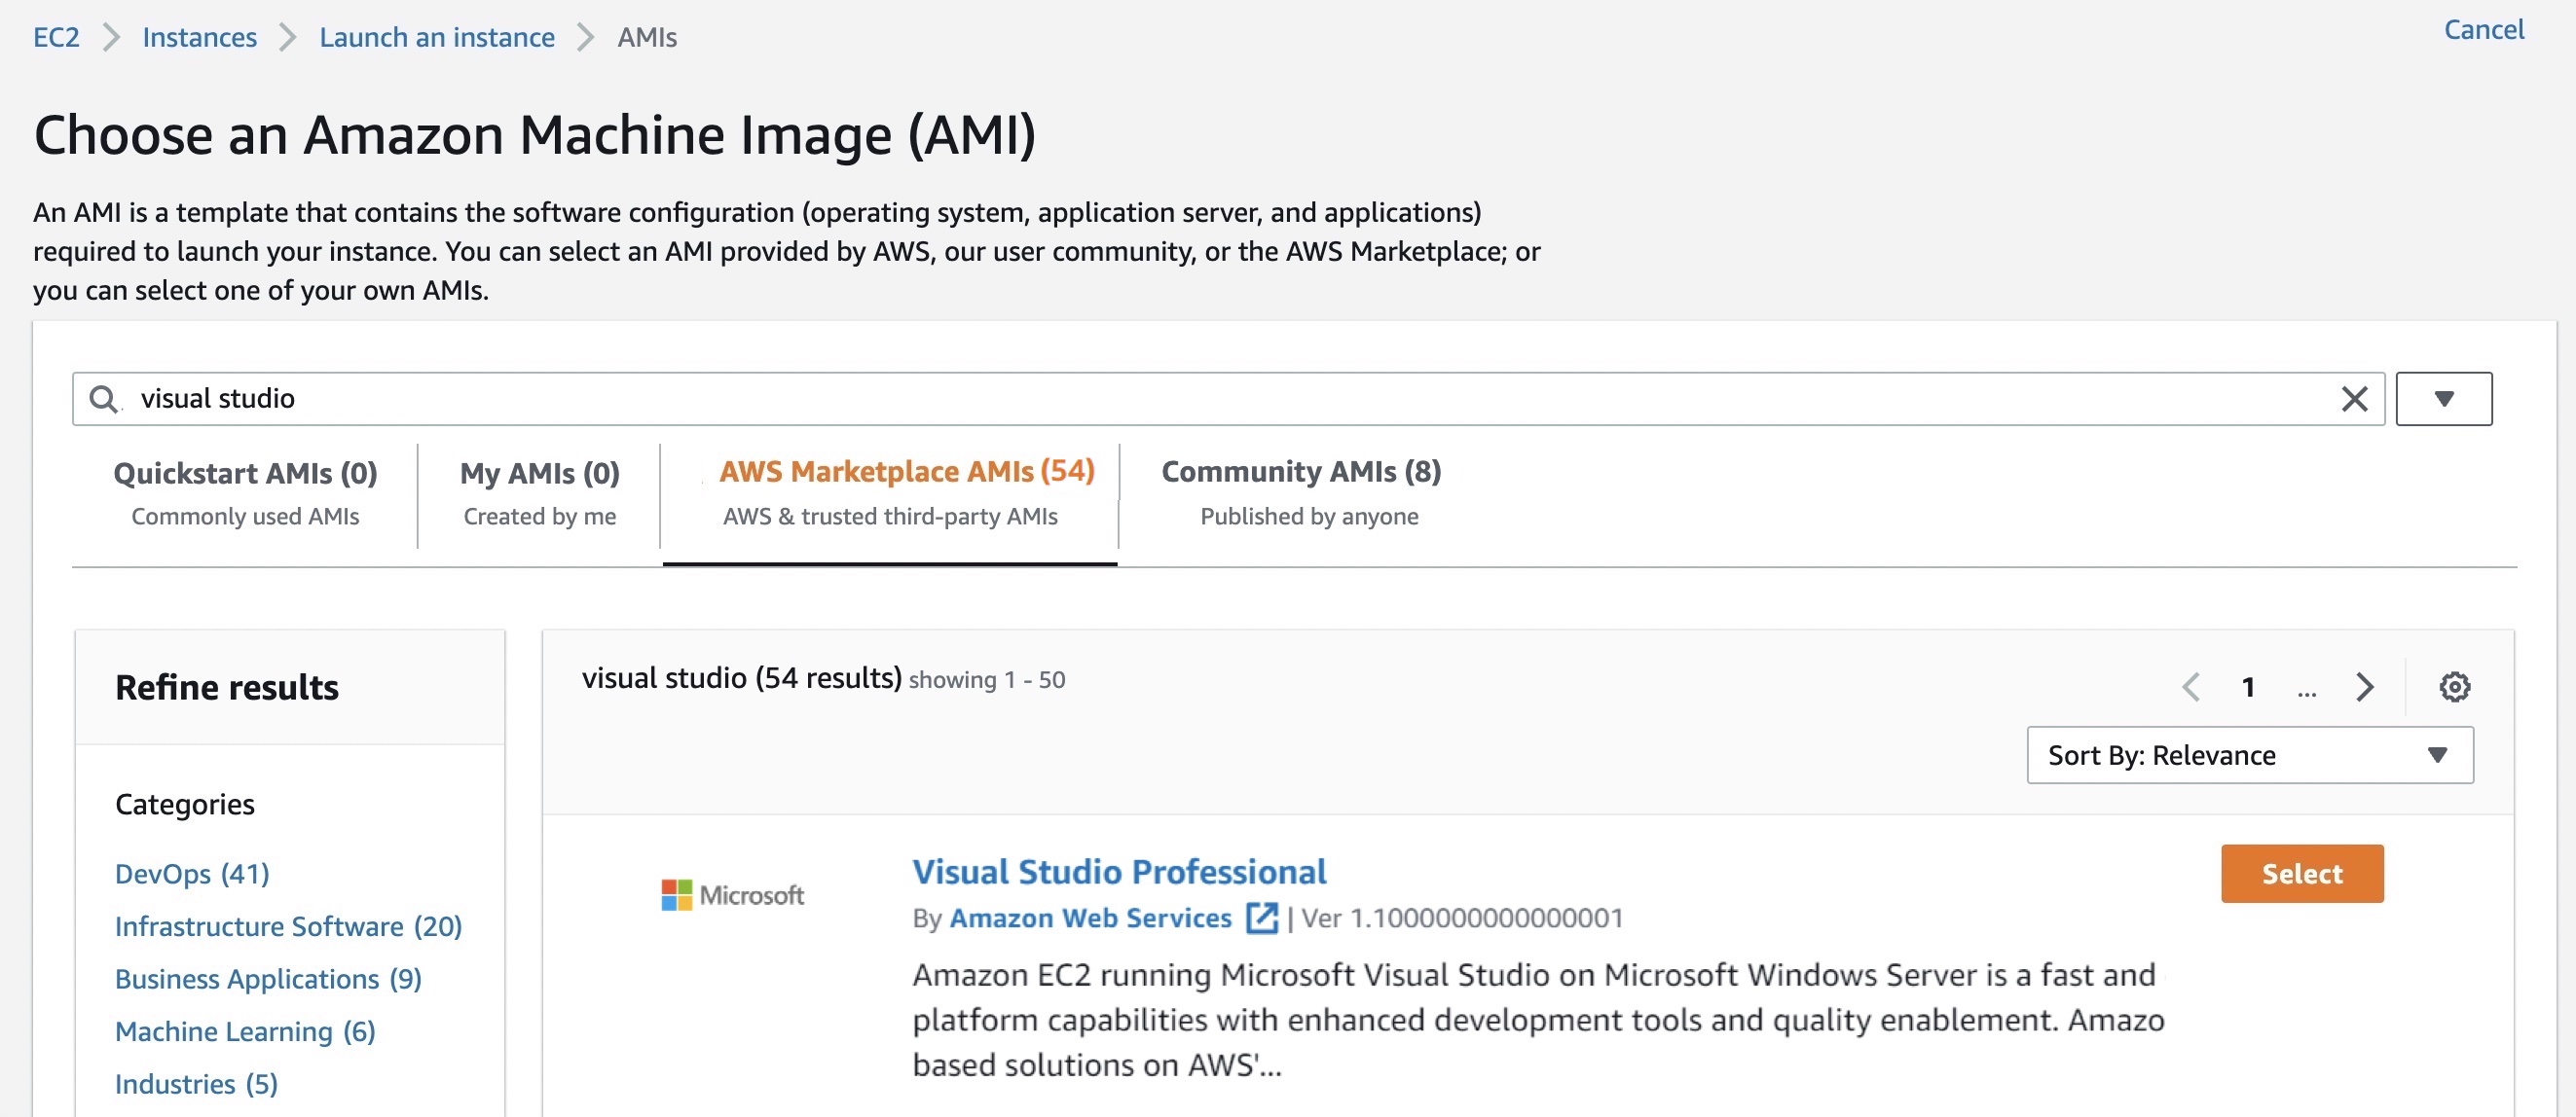Click the Microsoft logo thumbnail
Viewport: 2576px width, 1117px height.
click(x=733, y=894)
